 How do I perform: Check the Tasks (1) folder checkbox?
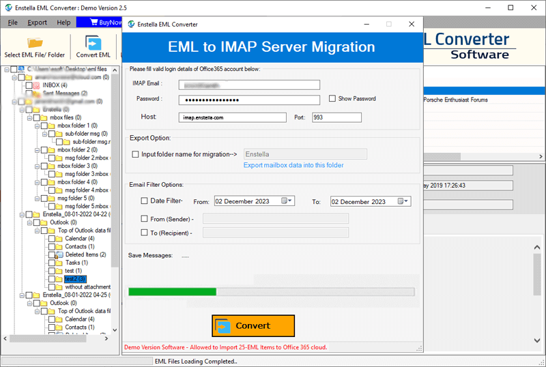(x=52, y=263)
